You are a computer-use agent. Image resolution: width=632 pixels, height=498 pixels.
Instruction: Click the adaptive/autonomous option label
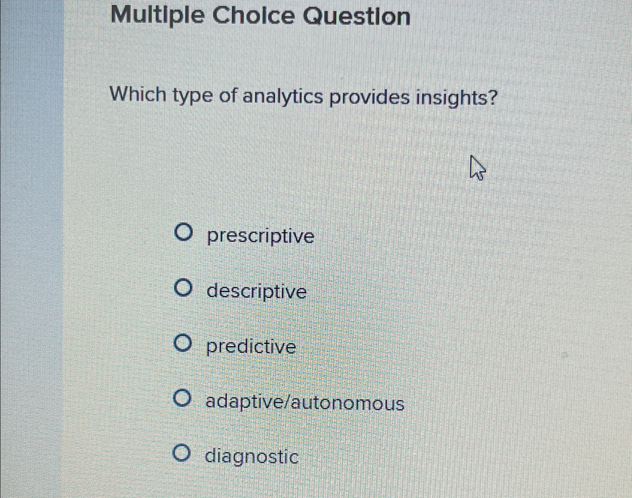point(304,403)
